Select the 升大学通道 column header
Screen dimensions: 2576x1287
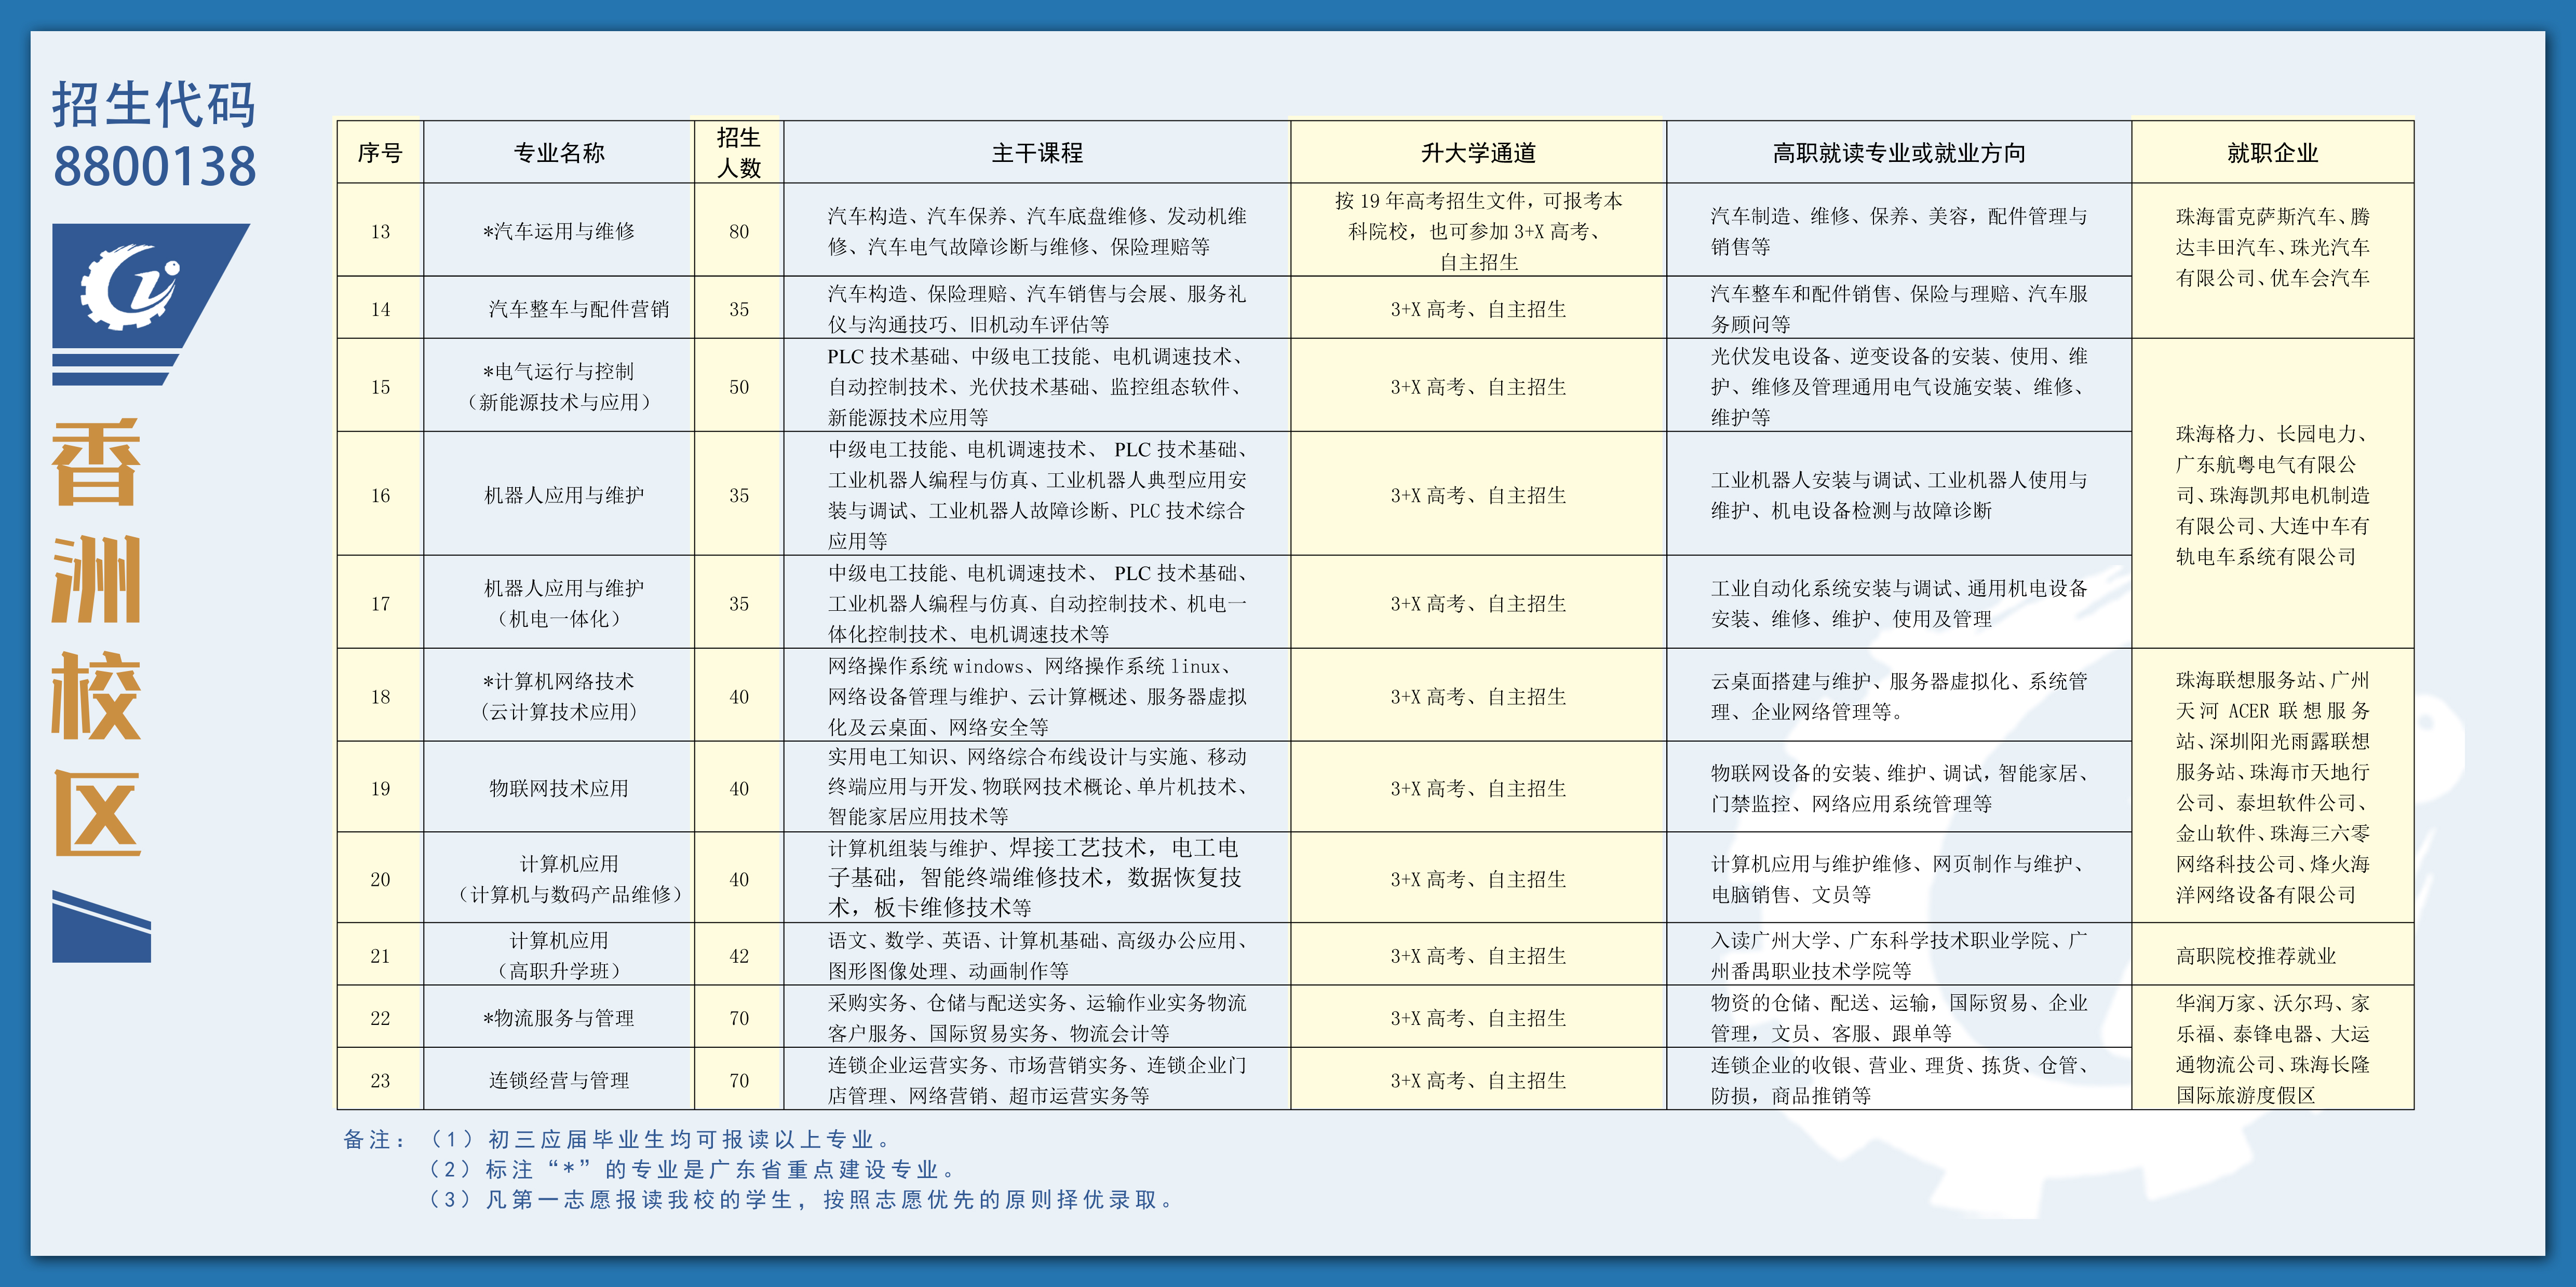pyautogui.click(x=1478, y=153)
